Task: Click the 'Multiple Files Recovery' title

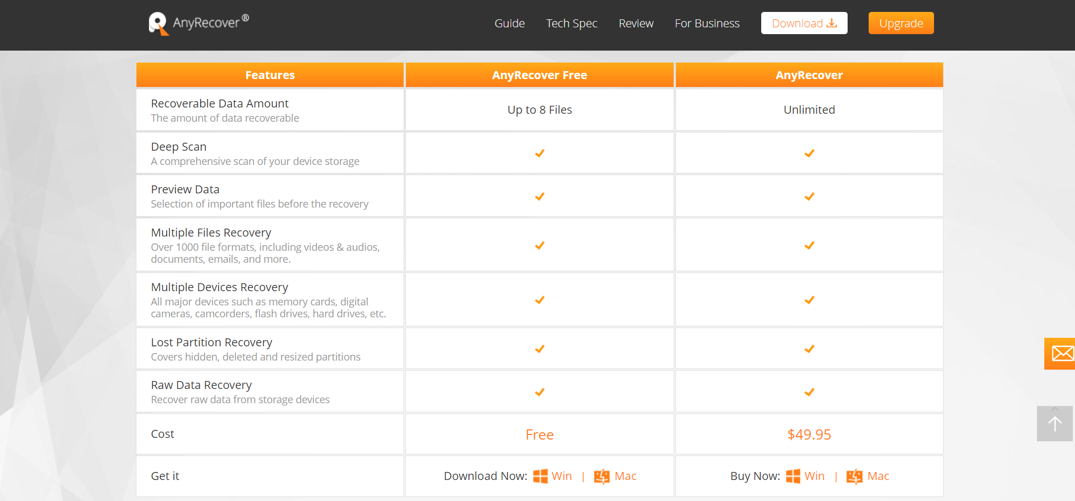Action: pyautogui.click(x=211, y=233)
